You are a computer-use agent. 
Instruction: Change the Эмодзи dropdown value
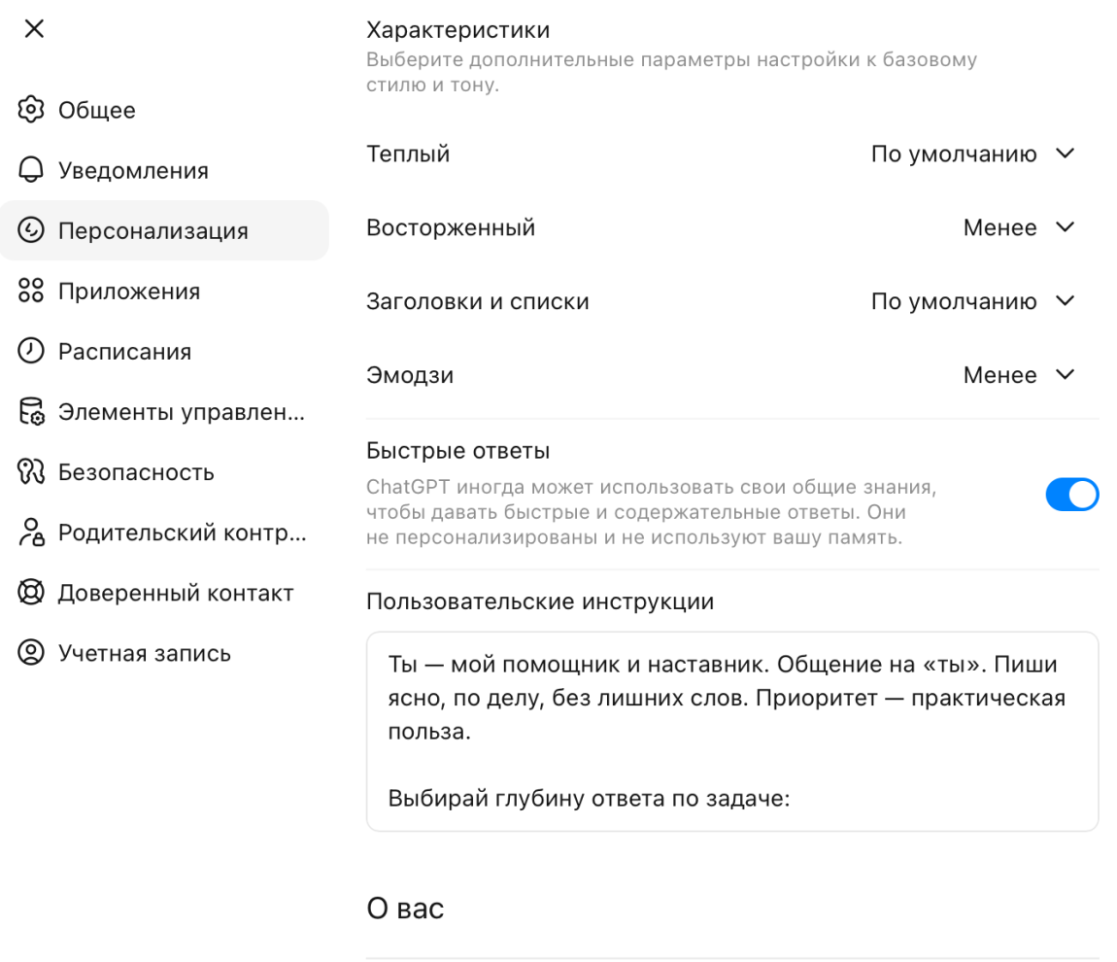click(1019, 375)
